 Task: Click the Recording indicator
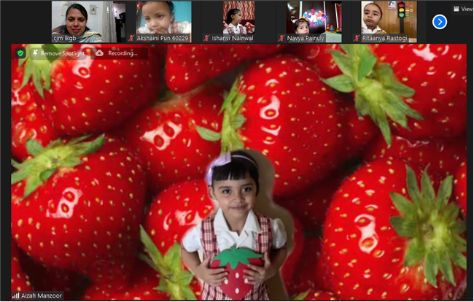(119, 53)
